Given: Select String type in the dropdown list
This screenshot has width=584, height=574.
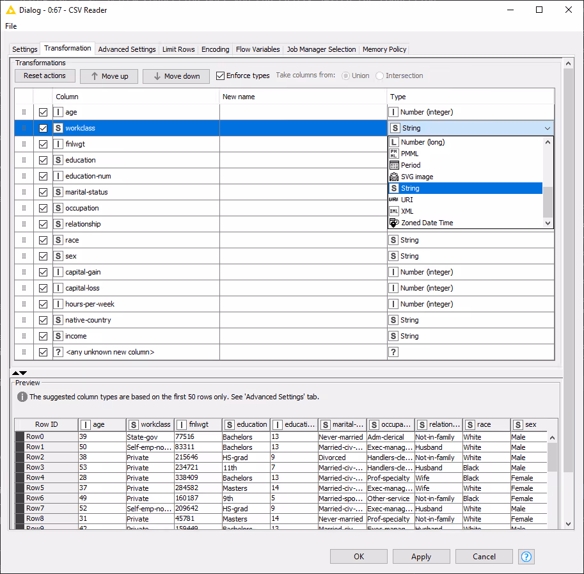Looking at the screenshot, I should click(x=466, y=188).
